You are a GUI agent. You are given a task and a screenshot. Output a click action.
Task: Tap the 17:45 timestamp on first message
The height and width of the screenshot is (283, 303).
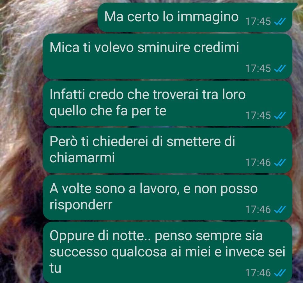pos(258,22)
